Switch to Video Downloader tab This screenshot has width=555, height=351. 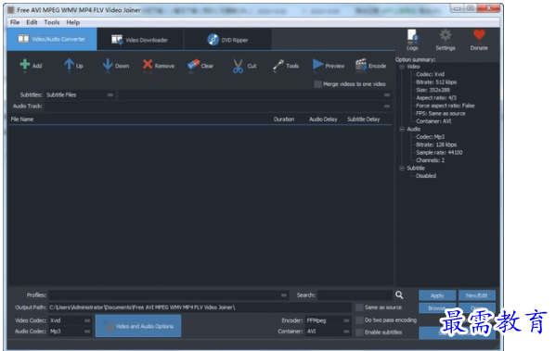point(140,40)
